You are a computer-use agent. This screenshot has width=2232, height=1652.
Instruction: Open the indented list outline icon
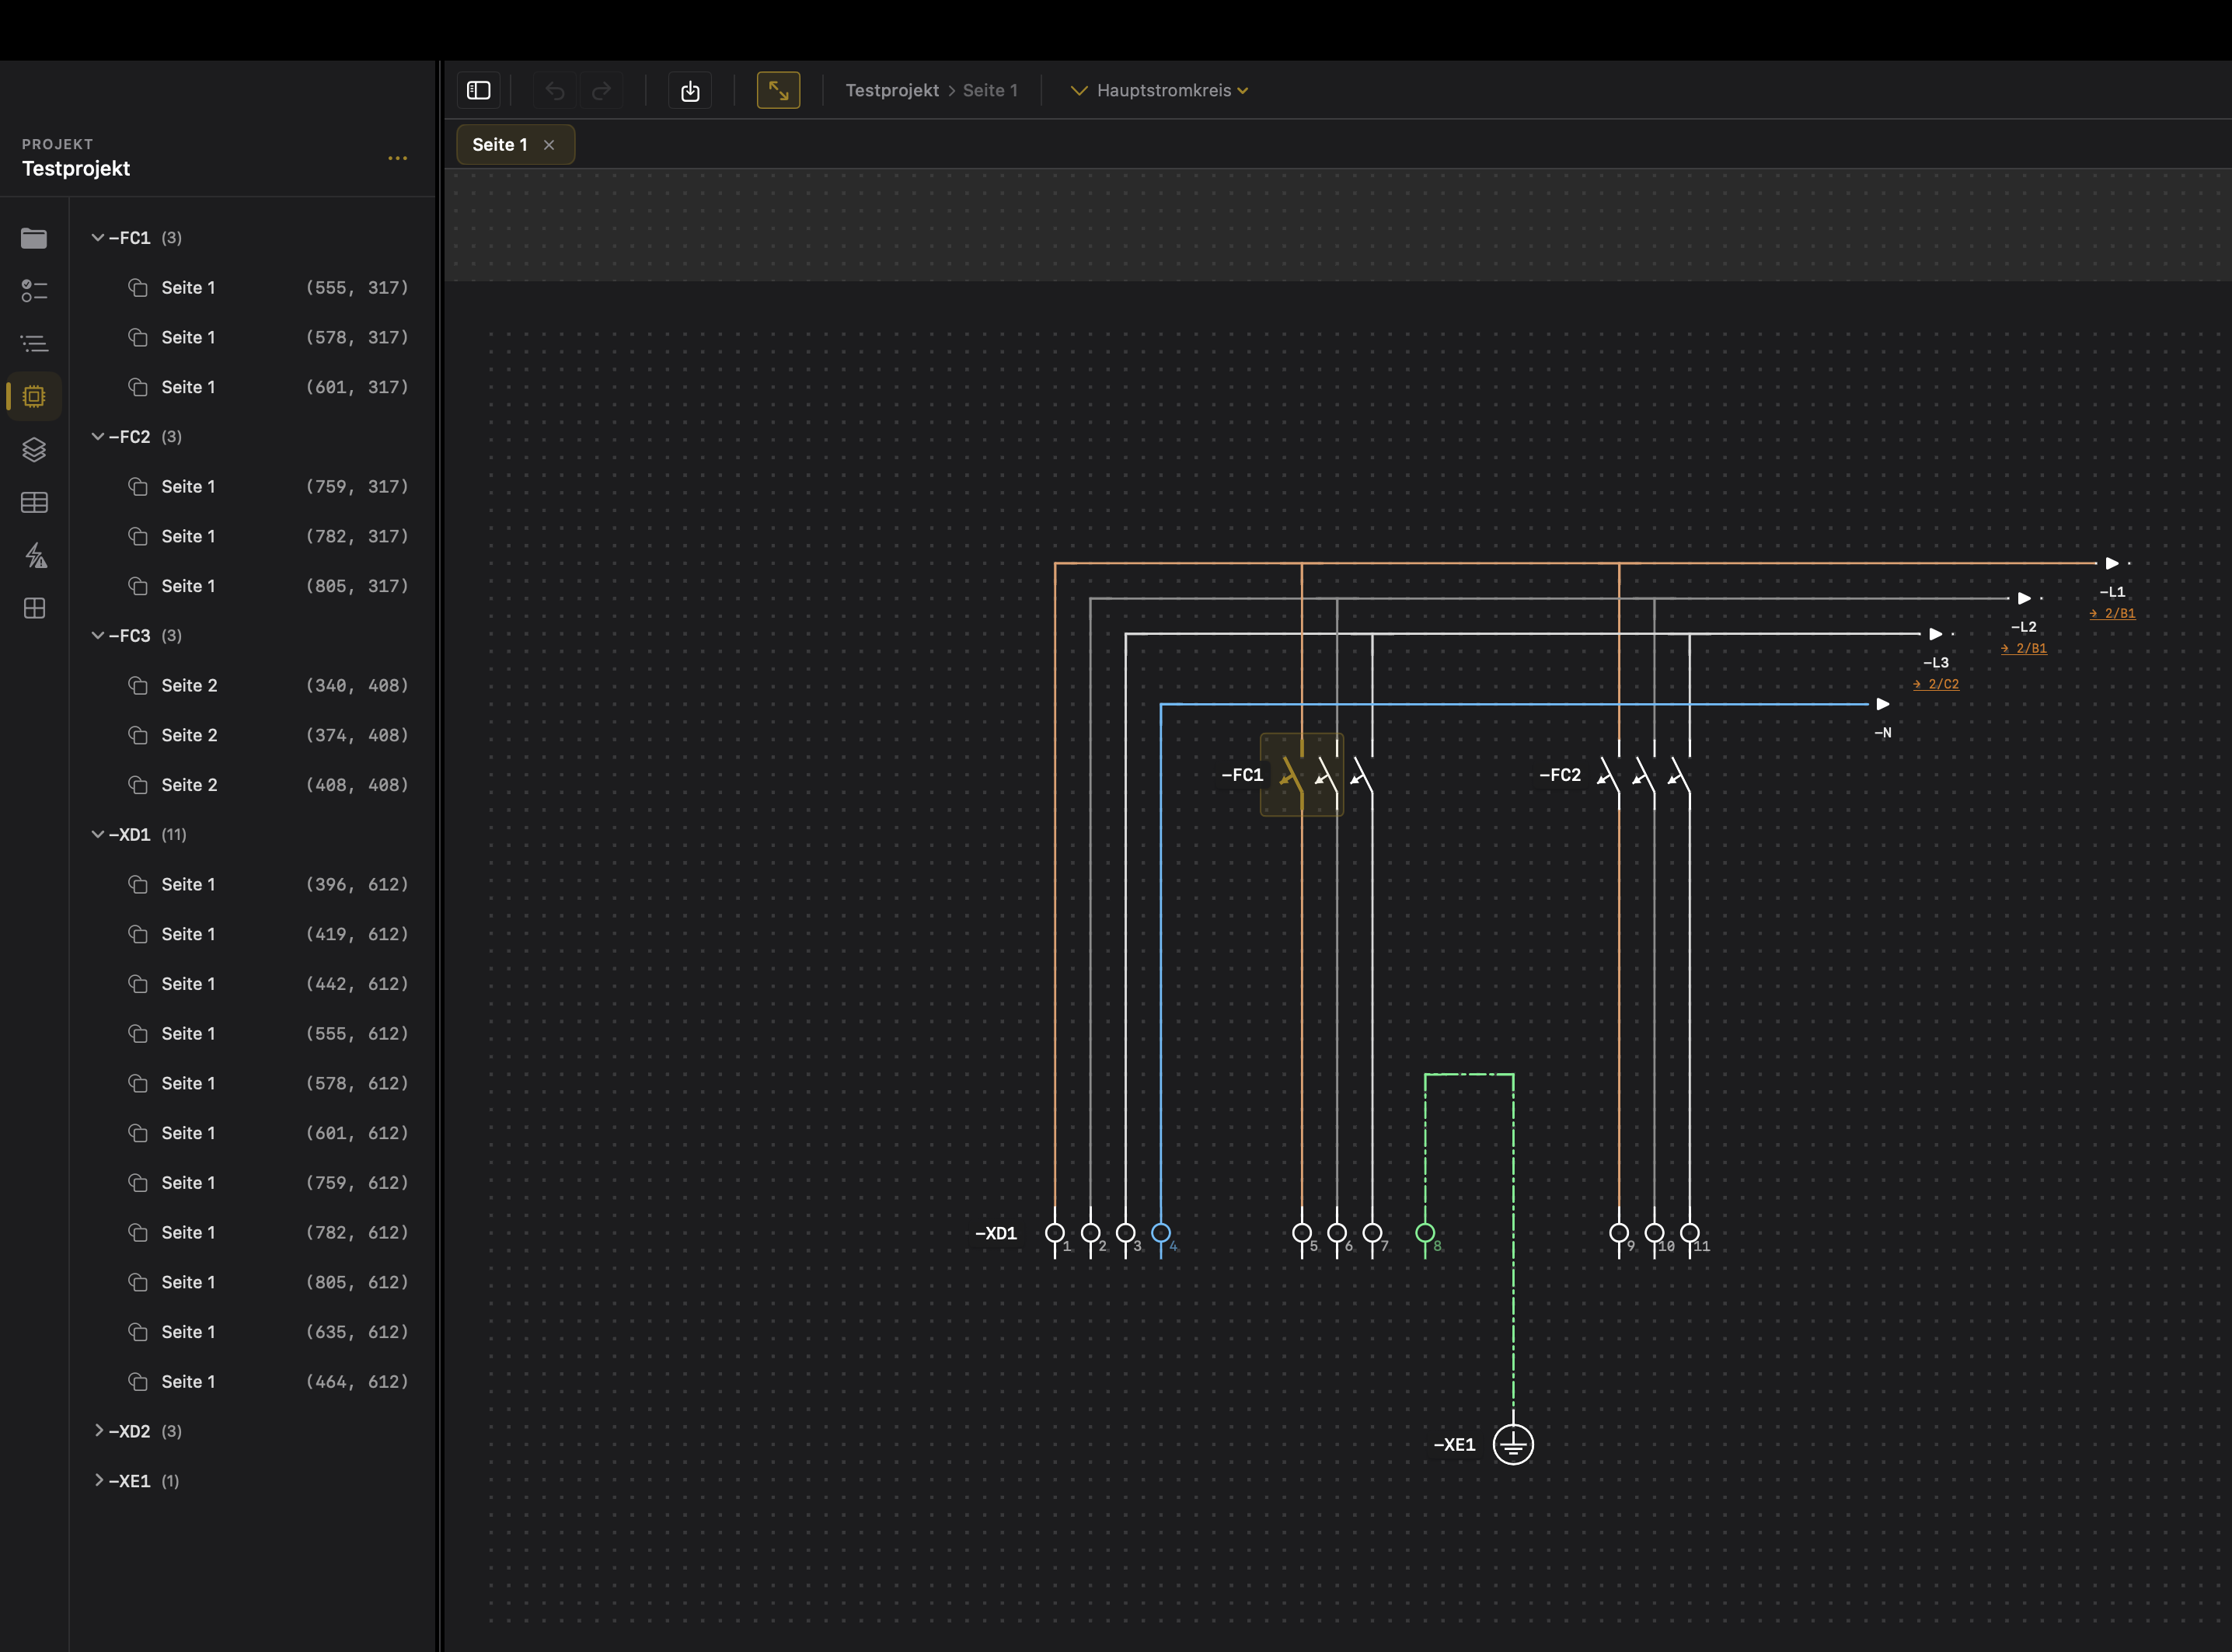tap(34, 344)
